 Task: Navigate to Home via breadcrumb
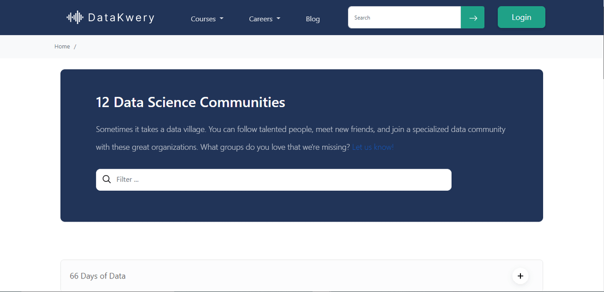pyautogui.click(x=62, y=46)
